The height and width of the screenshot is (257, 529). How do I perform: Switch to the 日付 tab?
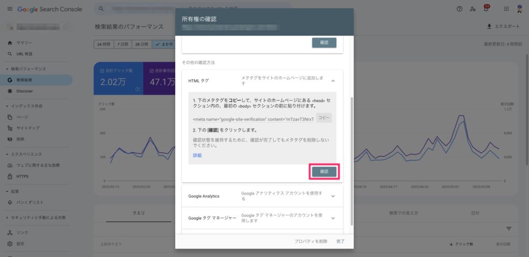pos(475,213)
